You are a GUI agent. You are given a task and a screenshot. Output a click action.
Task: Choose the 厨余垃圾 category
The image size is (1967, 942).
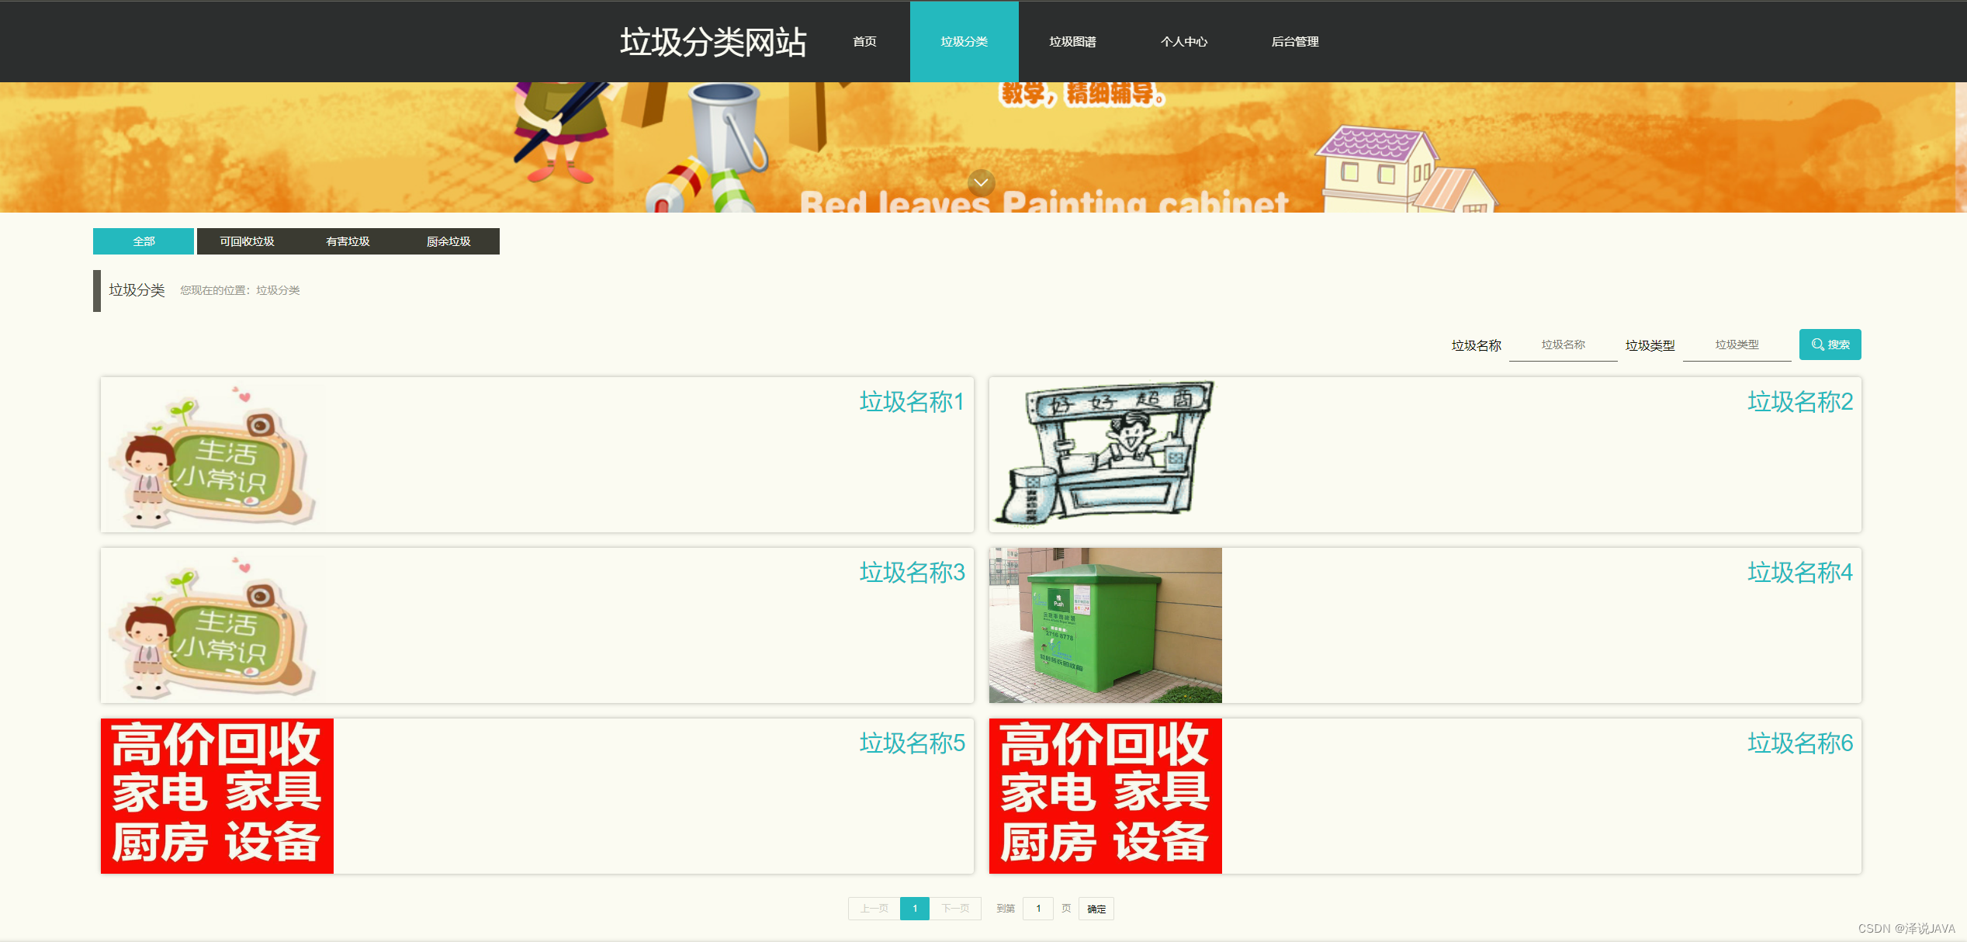(x=448, y=241)
